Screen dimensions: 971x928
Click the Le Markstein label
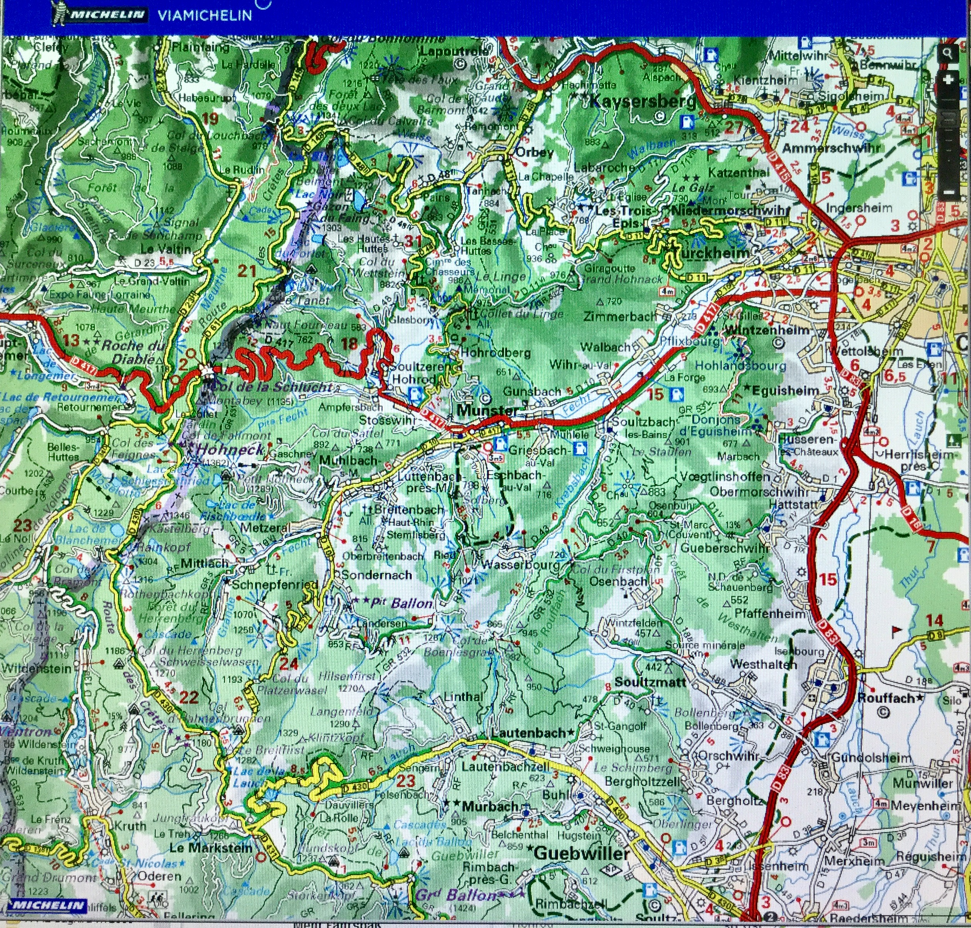click(x=212, y=847)
